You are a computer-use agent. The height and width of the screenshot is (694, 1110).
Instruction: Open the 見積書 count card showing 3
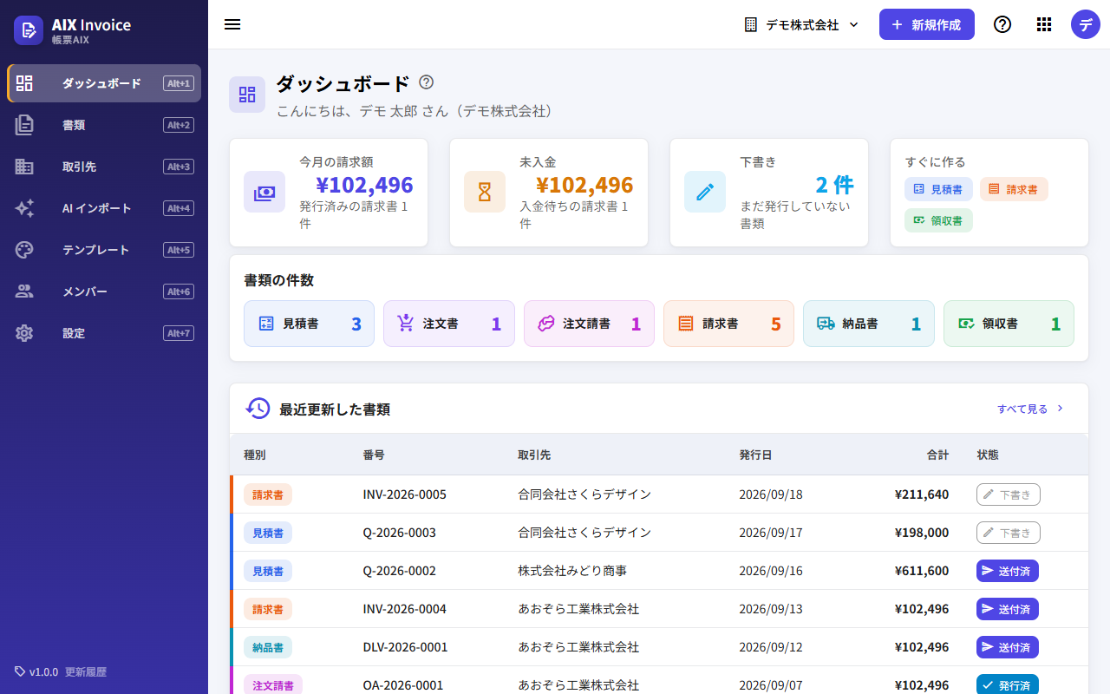click(x=310, y=324)
